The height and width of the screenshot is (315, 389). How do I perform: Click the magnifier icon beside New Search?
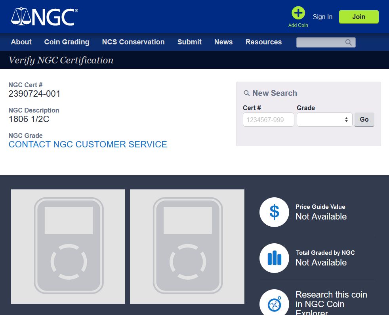coord(247,93)
